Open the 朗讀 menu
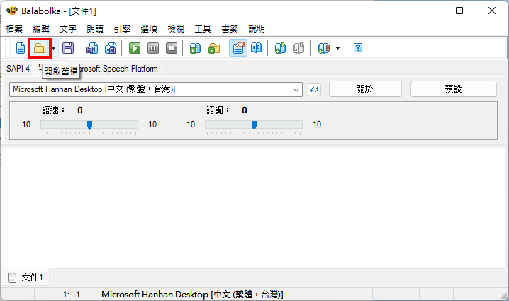 95,29
